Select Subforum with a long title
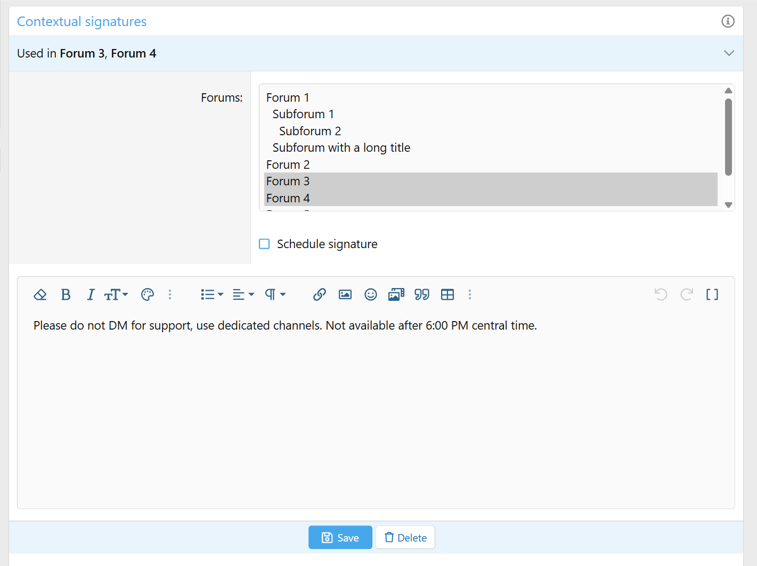This screenshot has width=757, height=566. (x=341, y=147)
